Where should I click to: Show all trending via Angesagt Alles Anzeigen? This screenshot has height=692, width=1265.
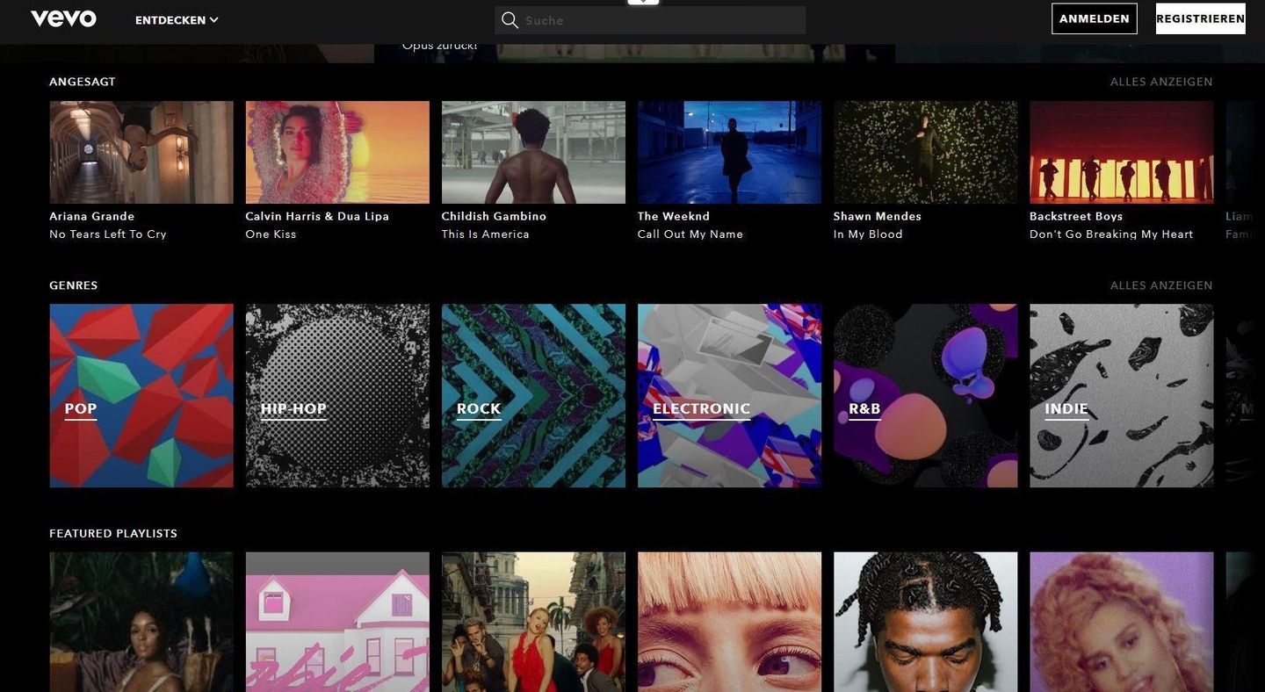(1161, 82)
